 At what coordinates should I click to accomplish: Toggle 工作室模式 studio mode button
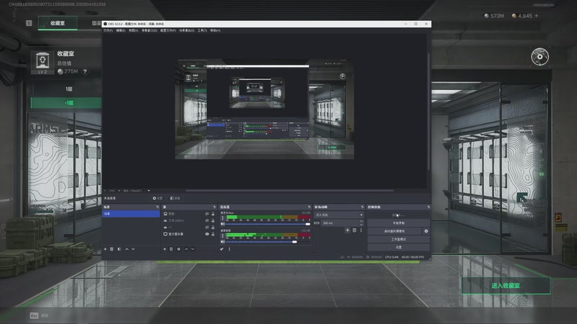pyautogui.click(x=398, y=239)
